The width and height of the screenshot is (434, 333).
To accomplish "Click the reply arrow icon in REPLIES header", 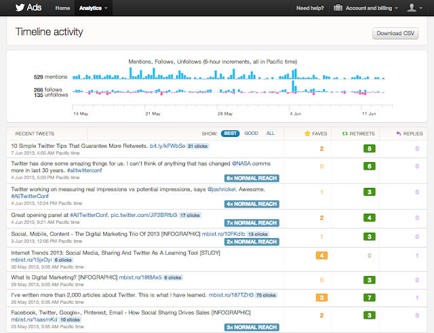I will click(x=399, y=134).
